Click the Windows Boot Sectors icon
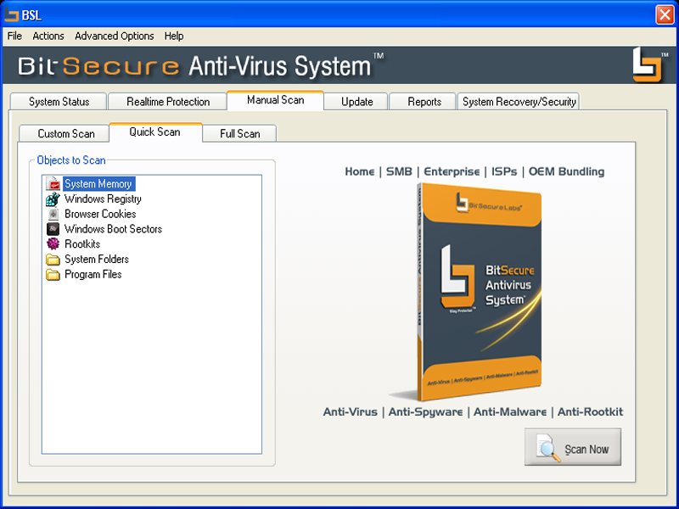The image size is (679, 509). (x=53, y=229)
